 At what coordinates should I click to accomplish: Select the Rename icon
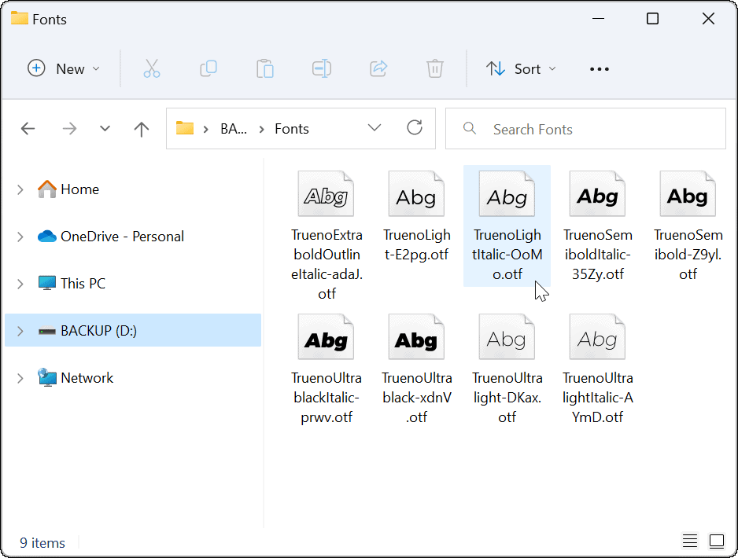tap(321, 68)
